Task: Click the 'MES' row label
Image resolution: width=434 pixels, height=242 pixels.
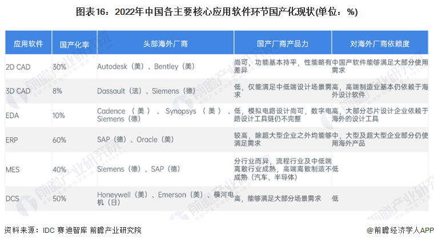Action: tap(13, 170)
